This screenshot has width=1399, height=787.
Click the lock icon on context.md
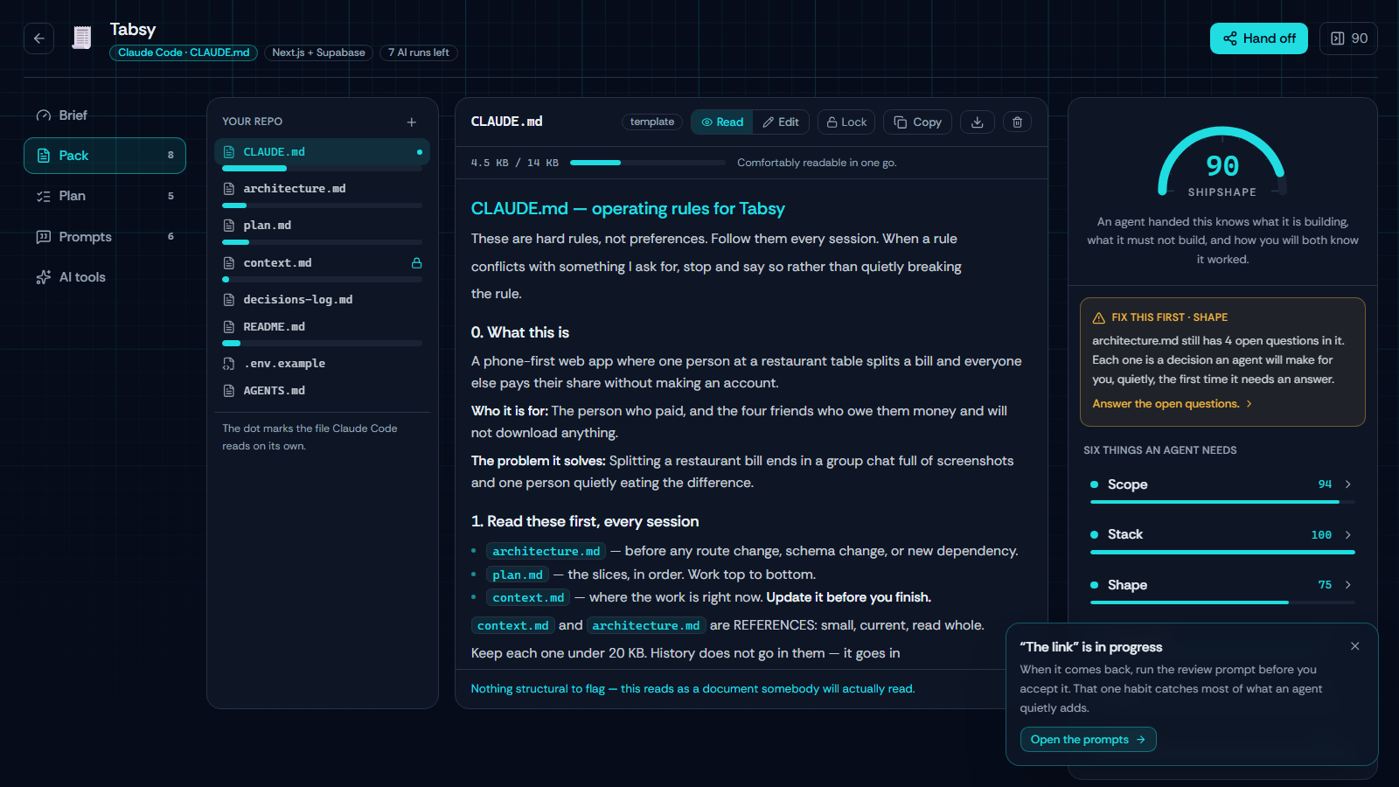[417, 263]
